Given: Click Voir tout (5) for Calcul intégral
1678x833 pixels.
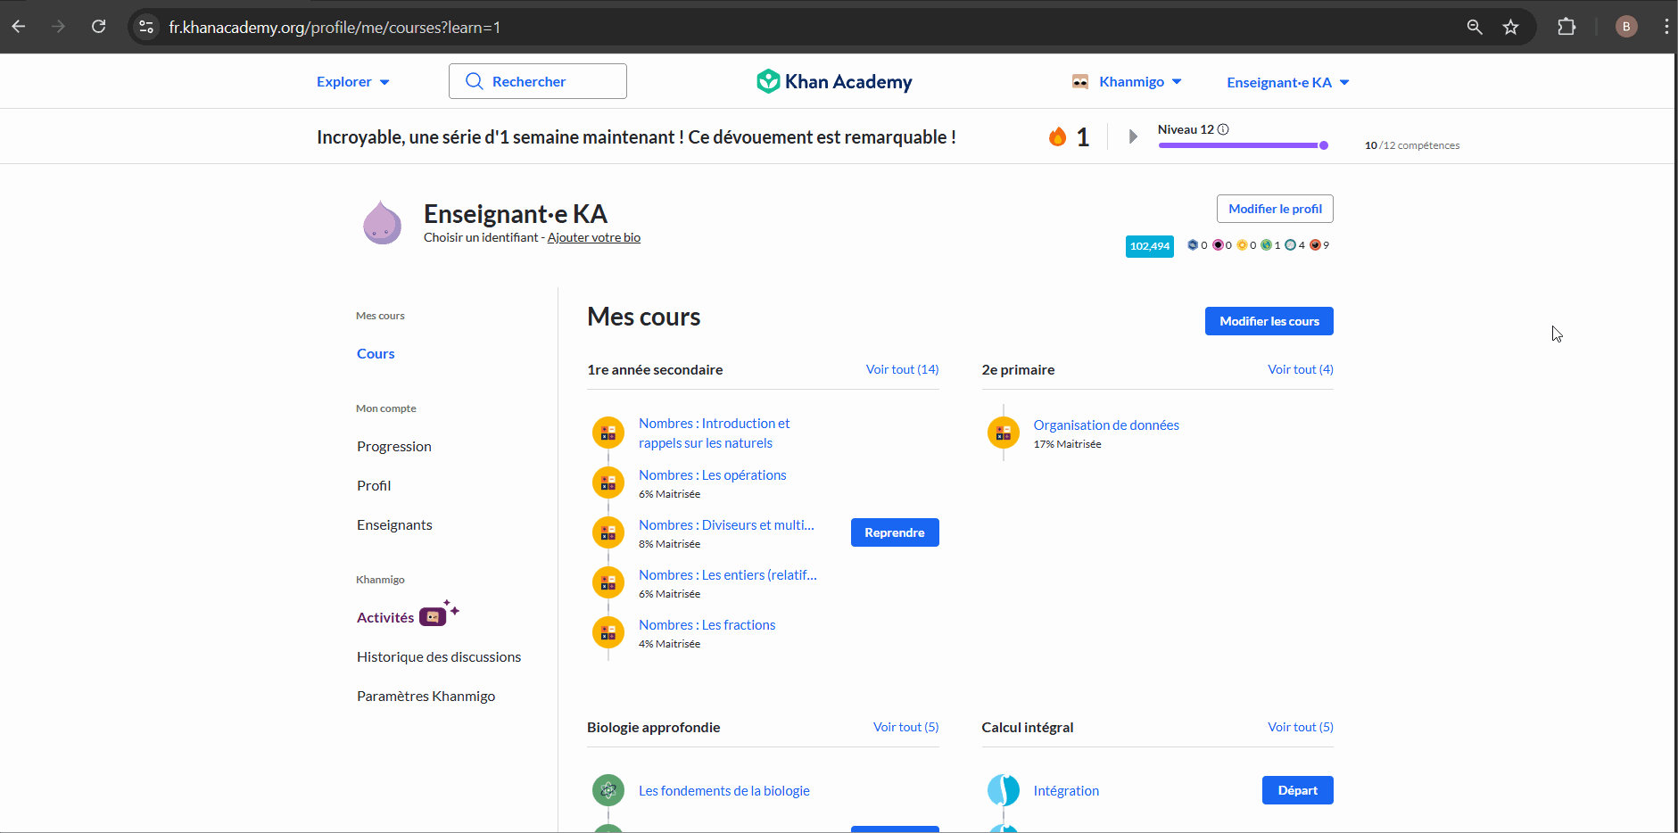Looking at the screenshot, I should click(1301, 727).
